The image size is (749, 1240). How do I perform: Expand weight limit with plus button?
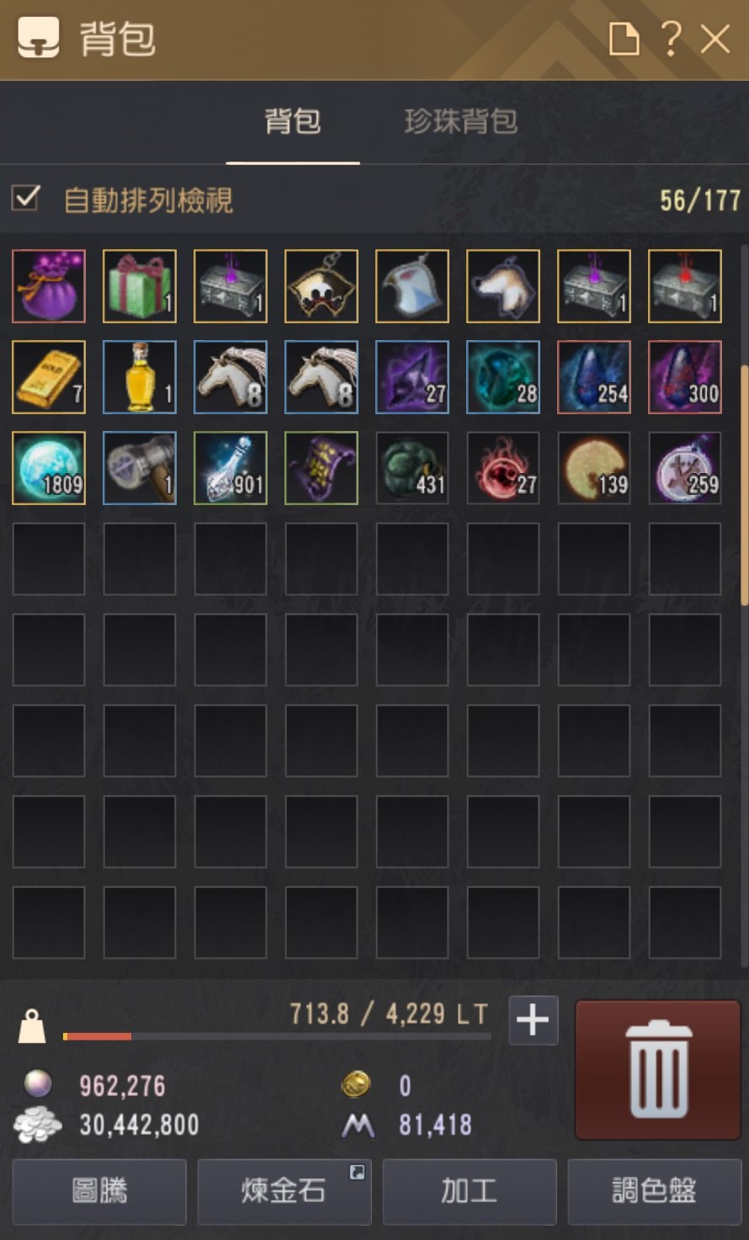[x=534, y=1019]
